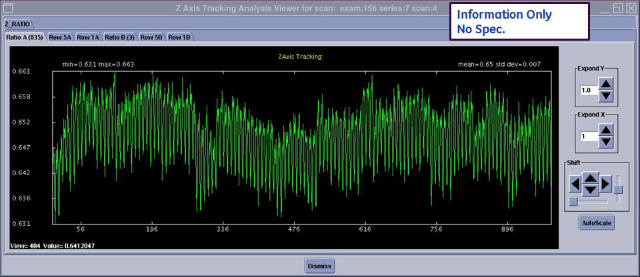Decrease Expand X with down arrow

point(605,142)
